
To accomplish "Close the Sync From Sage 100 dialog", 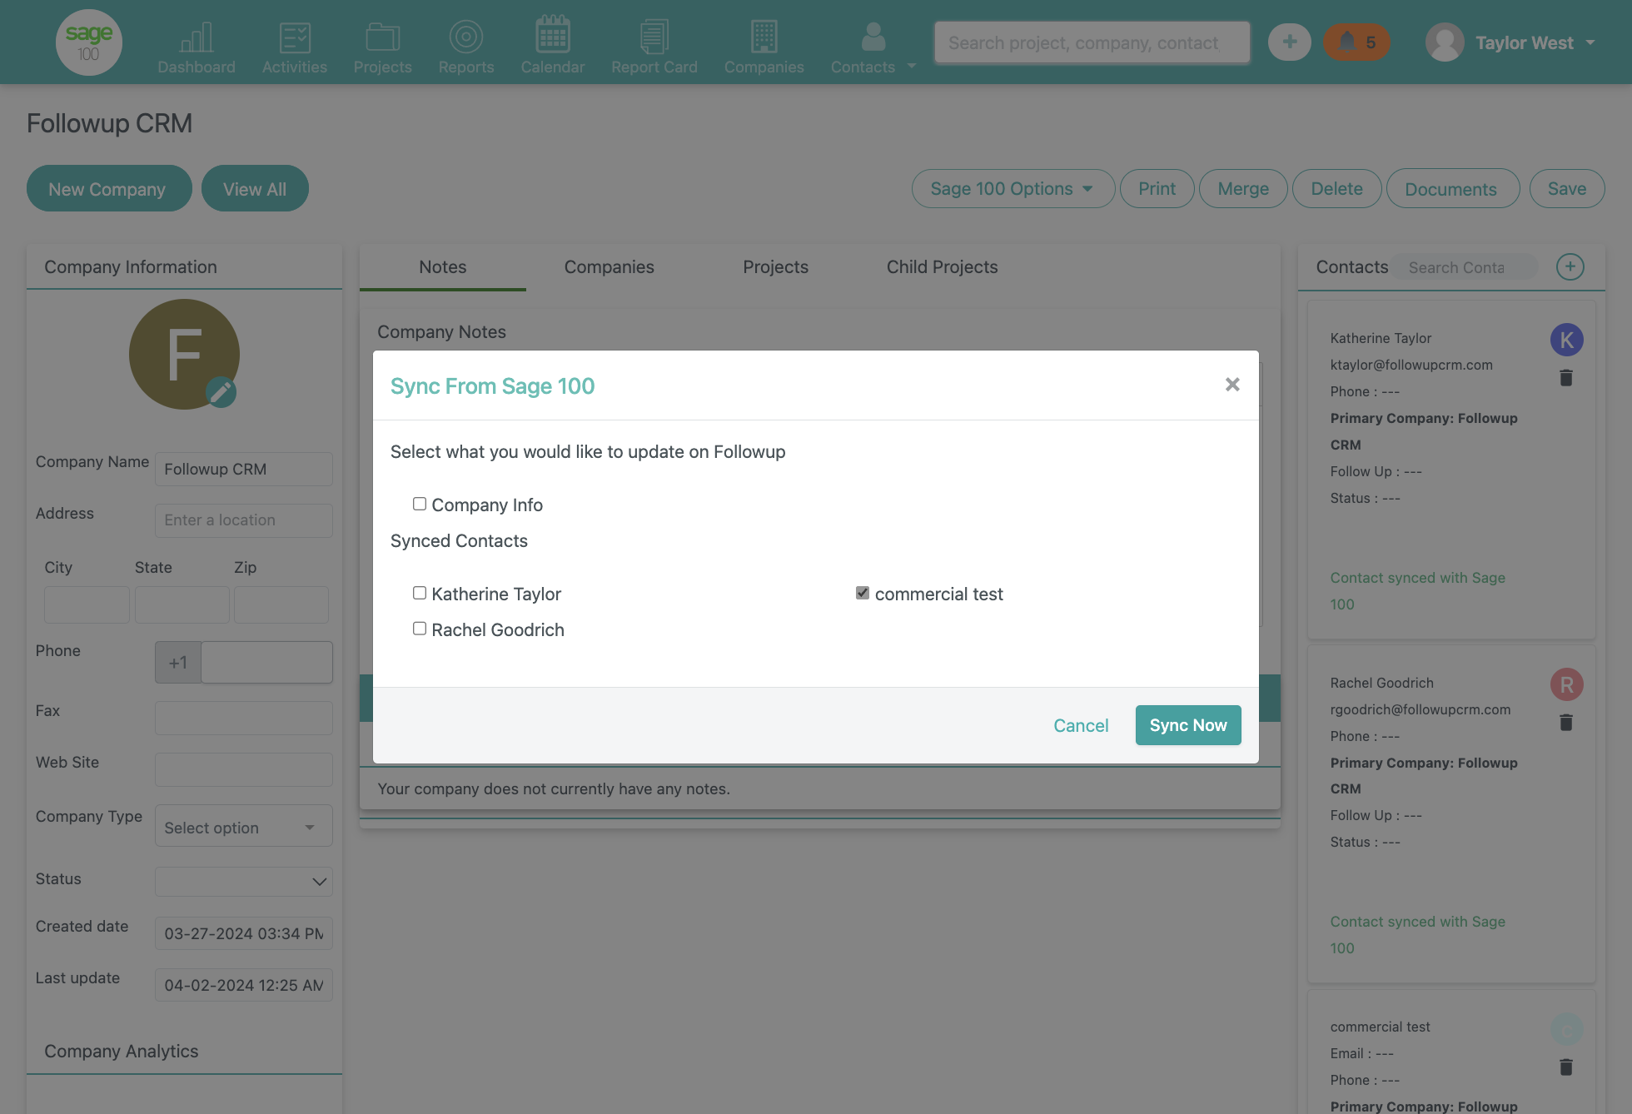I will tap(1232, 385).
